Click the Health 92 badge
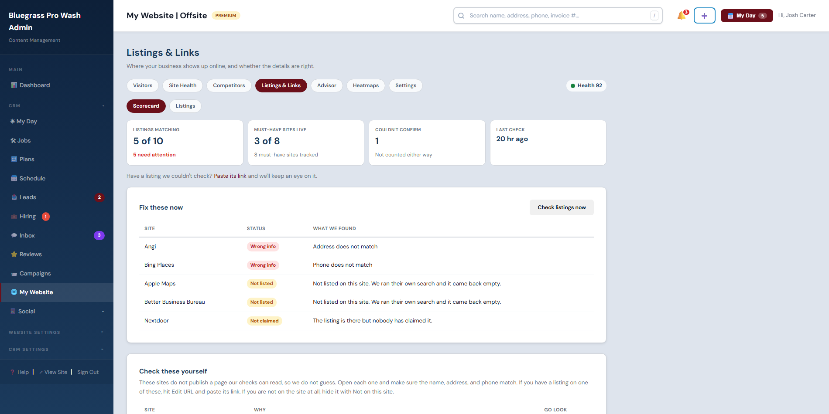The image size is (829, 414). point(586,85)
